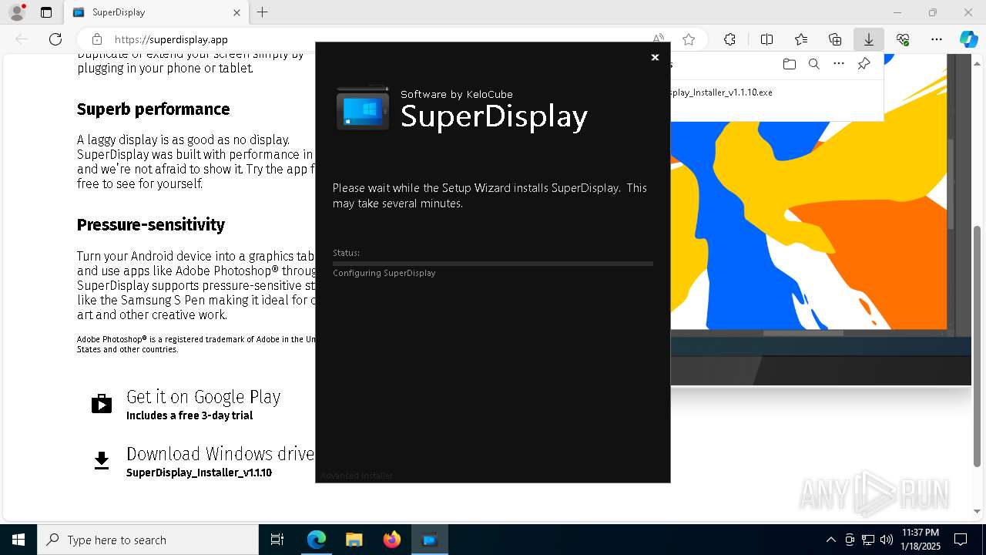Click Get it on Google Play link
This screenshot has width=986, height=555.
[x=203, y=397]
